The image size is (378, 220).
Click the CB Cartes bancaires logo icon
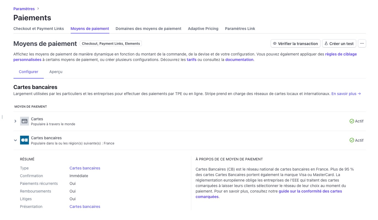25,140
